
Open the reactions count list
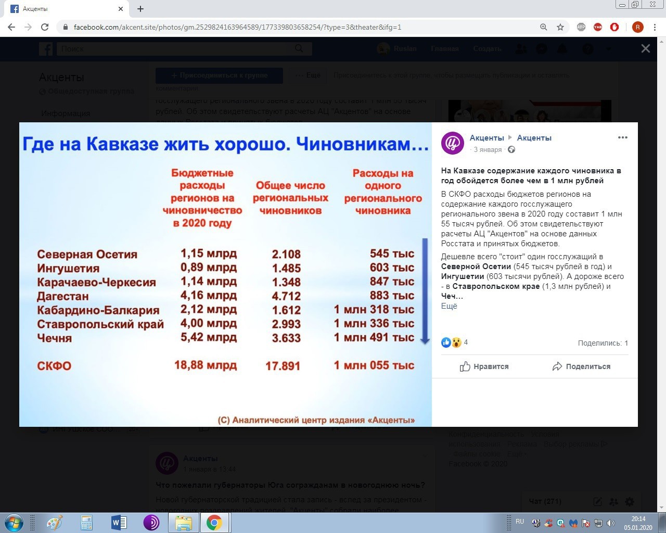pyautogui.click(x=465, y=342)
